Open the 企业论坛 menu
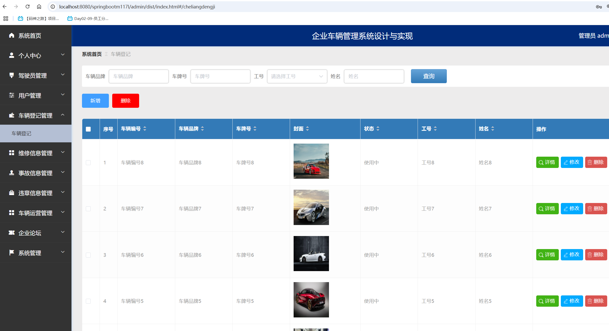This screenshot has width=609, height=331. [36, 233]
